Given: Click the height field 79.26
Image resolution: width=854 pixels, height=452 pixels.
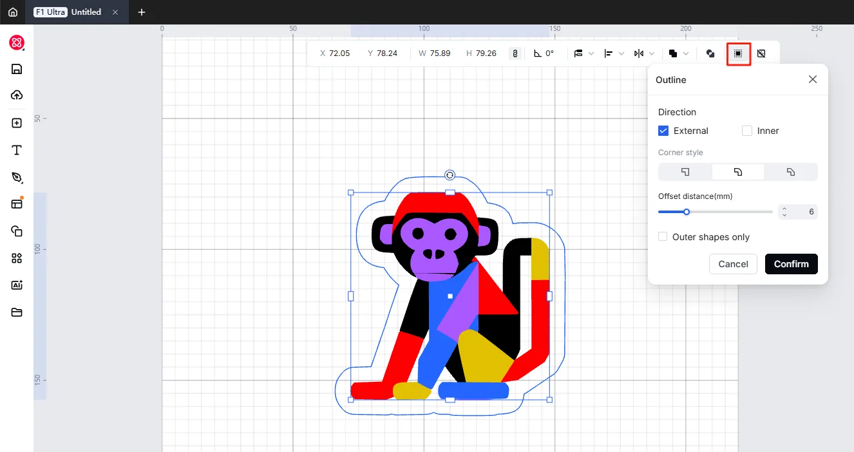Looking at the screenshot, I should coord(486,53).
